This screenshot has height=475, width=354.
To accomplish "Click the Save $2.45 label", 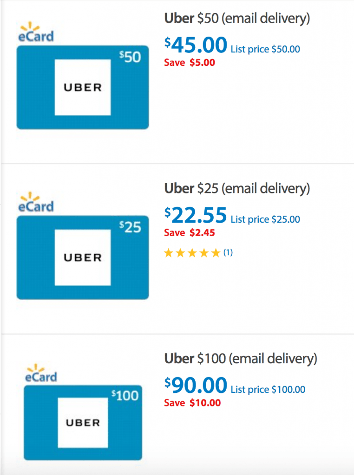I will pyautogui.click(x=190, y=233).
